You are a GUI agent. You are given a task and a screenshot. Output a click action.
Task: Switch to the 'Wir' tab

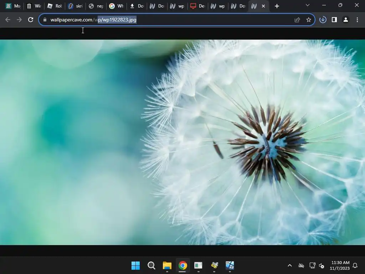[34, 6]
